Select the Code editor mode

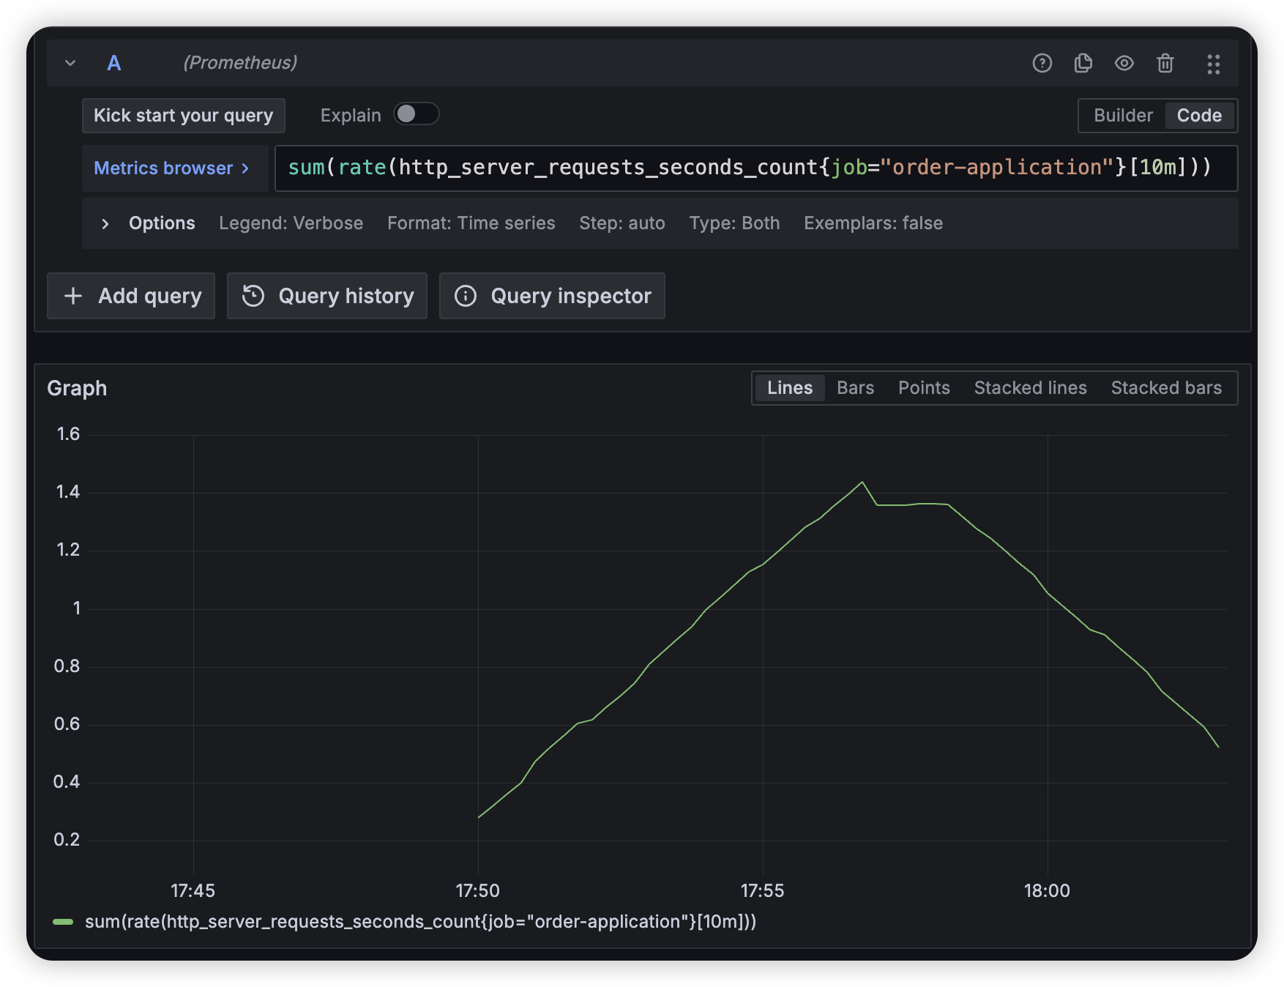[1199, 116]
